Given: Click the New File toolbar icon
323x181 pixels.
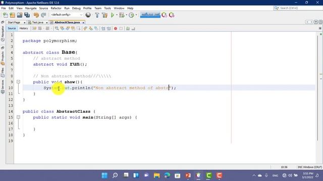Looking at the screenshot, I should click(6, 15).
